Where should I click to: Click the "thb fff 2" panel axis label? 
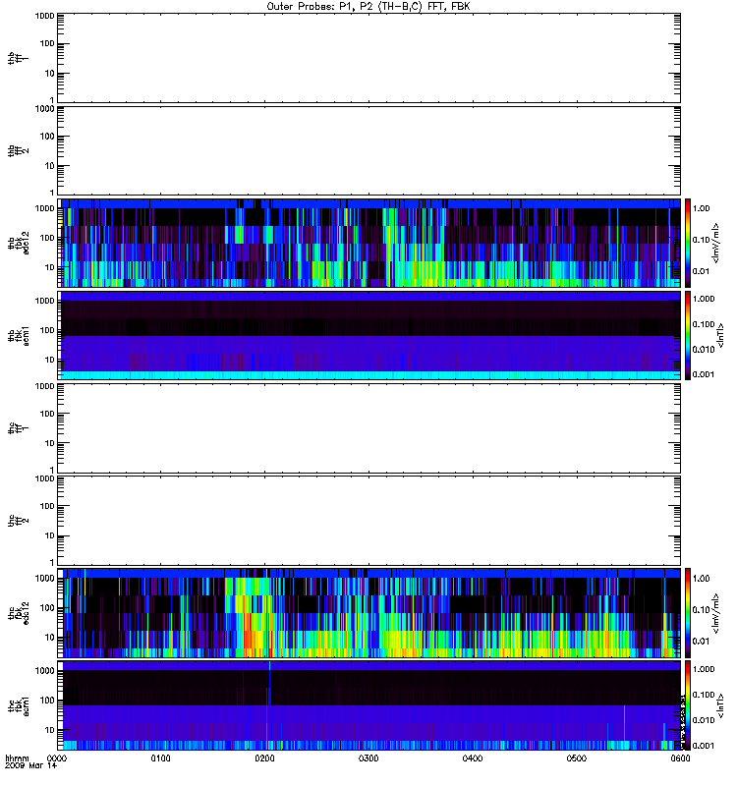click(19, 150)
